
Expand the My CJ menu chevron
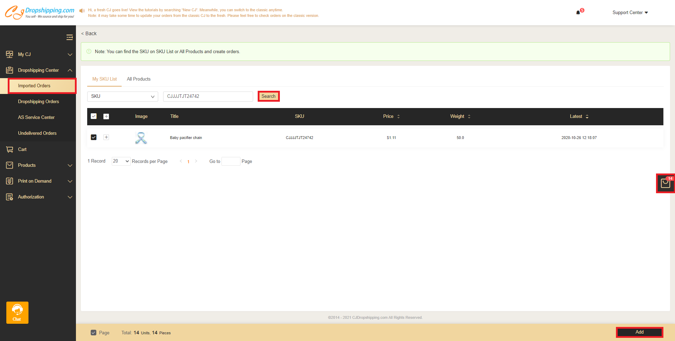tap(70, 55)
